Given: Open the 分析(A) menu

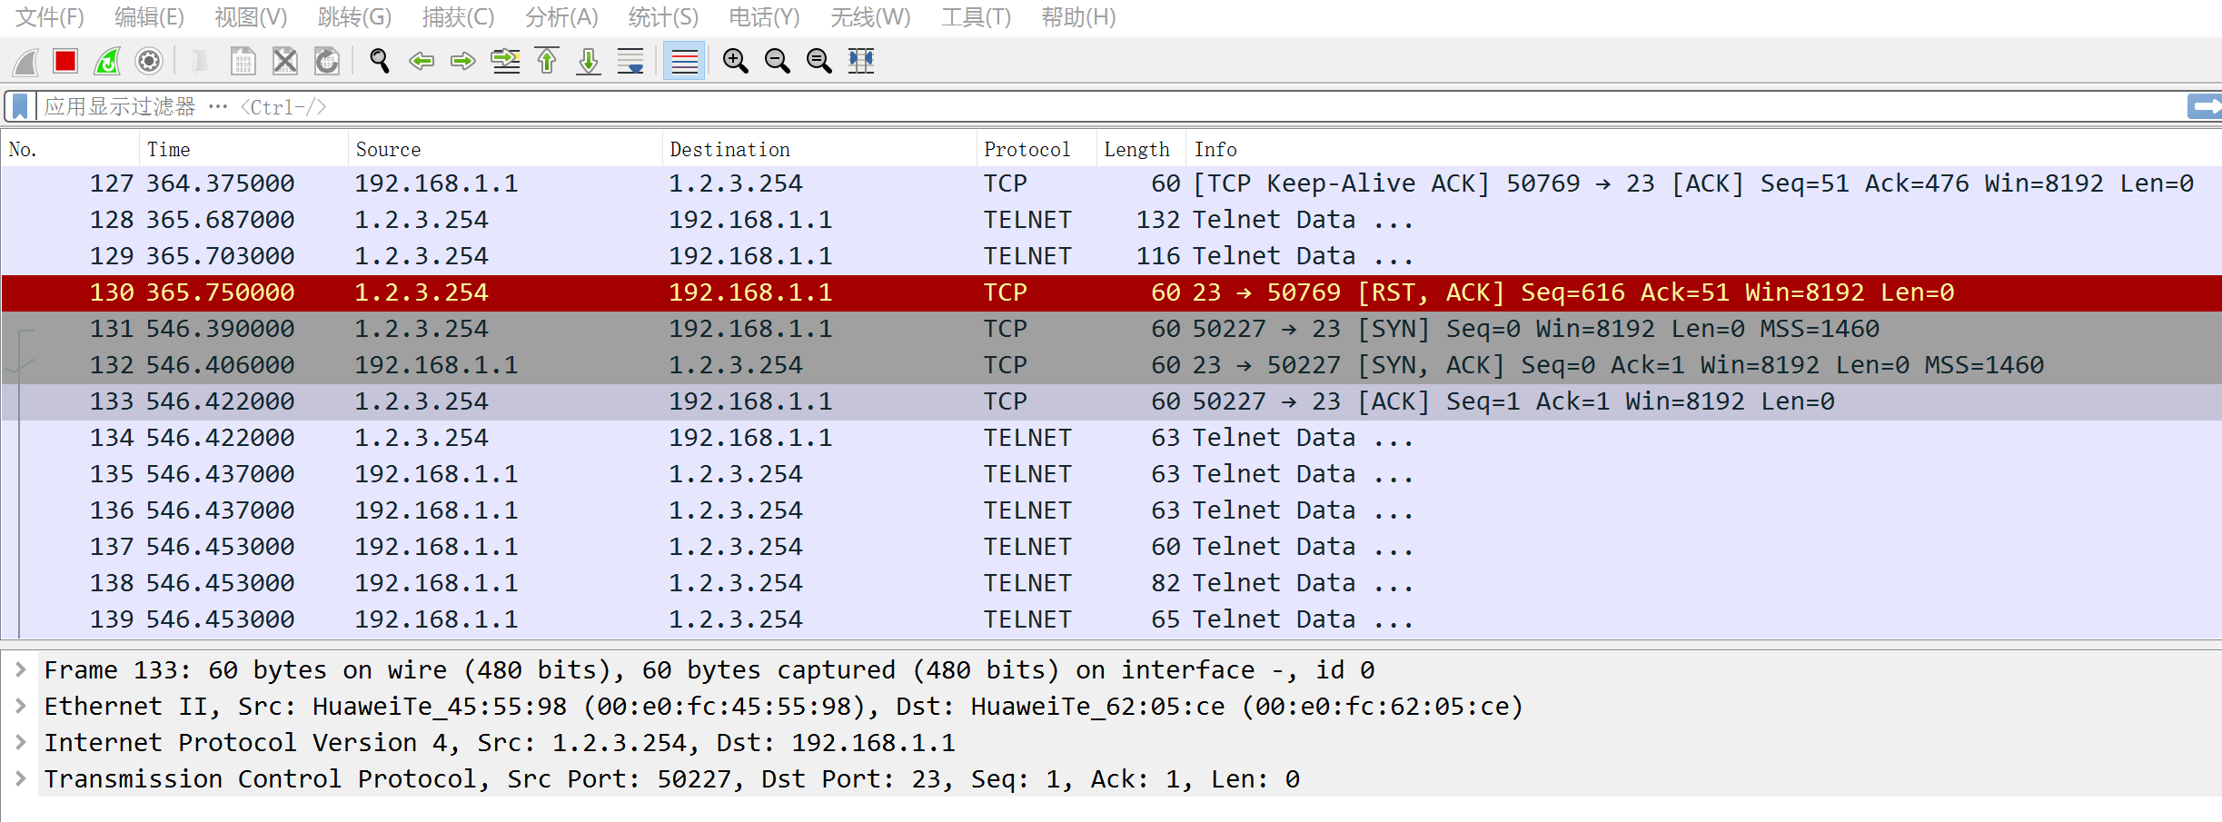Looking at the screenshot, I should (x=560, y=17).
